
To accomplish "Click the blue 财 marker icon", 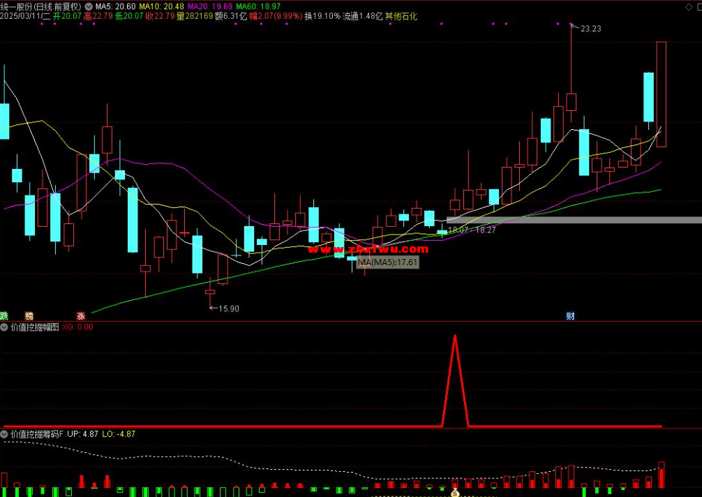I will tap(570, 316).
